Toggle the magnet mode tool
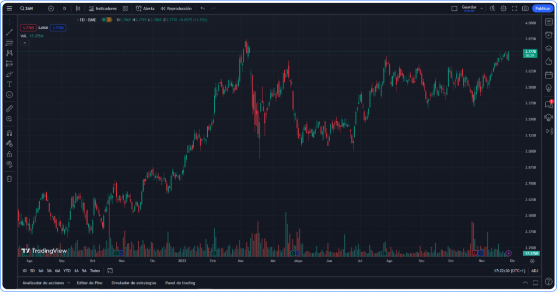 coord(9,133)
